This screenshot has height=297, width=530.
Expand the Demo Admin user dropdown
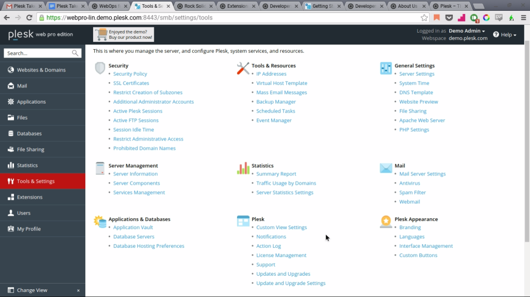tap(467, 31)
